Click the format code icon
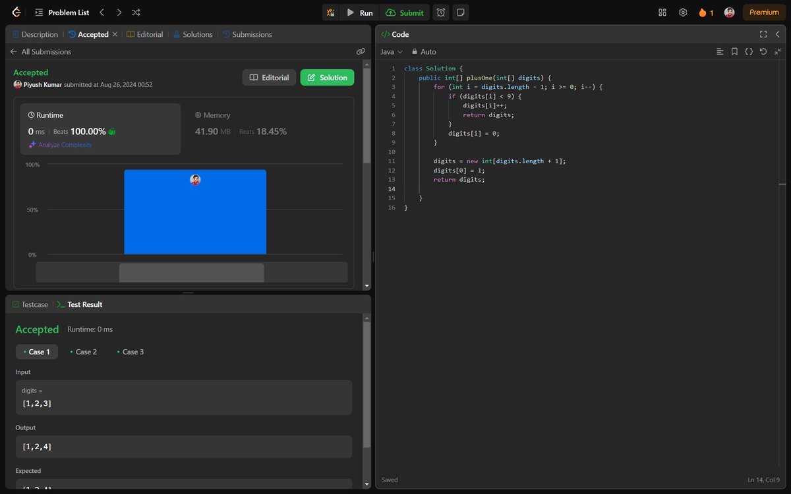Viewport: 791px width, 494px height. 720,51
